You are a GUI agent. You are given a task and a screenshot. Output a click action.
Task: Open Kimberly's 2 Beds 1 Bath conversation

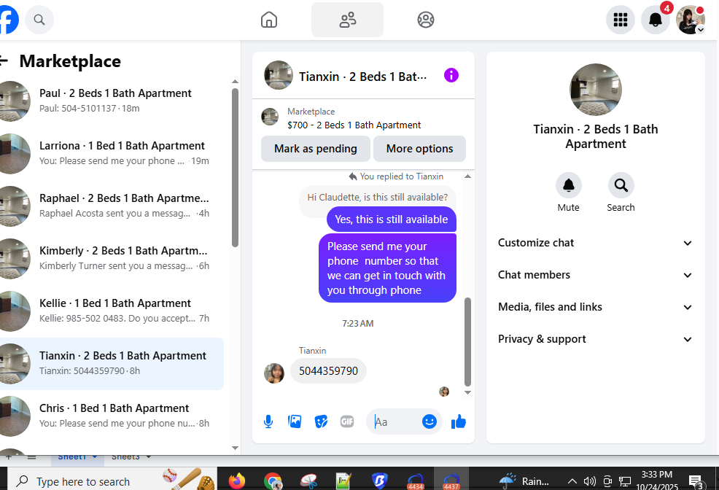pyautogui.click(x=112, y=259)
